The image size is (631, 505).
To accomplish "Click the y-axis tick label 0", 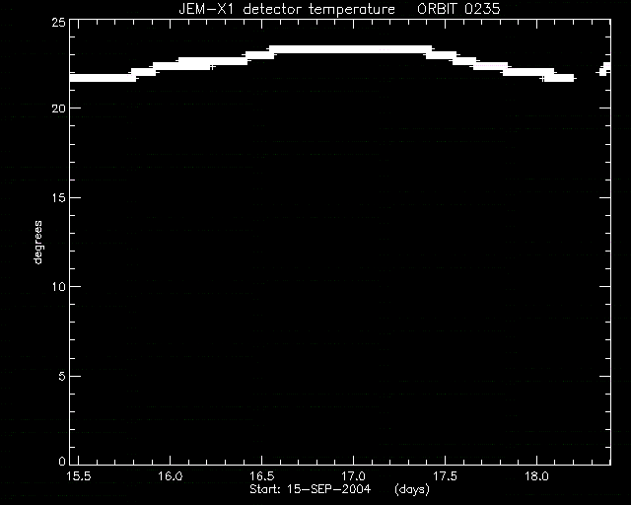I will click(61, 462).
